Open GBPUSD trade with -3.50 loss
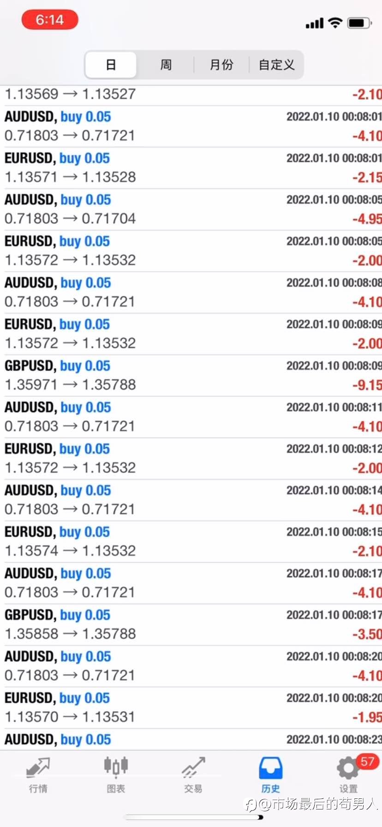 pyautogui.click(x=191, y=625)
